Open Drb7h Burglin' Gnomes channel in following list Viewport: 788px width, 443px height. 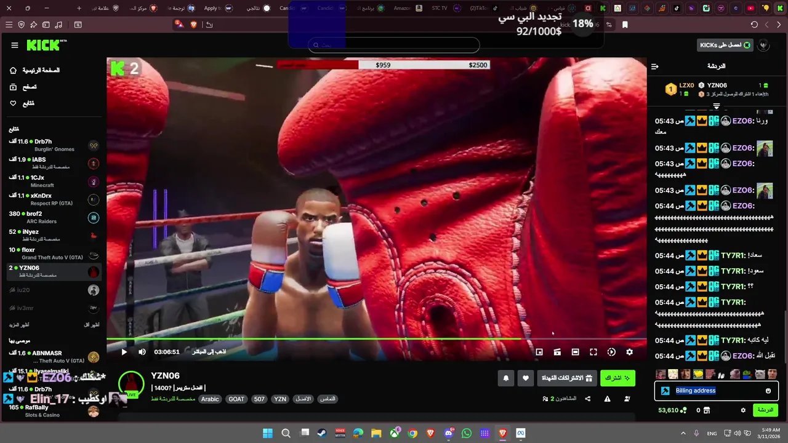pyautogui.click(x=54, y=145)
